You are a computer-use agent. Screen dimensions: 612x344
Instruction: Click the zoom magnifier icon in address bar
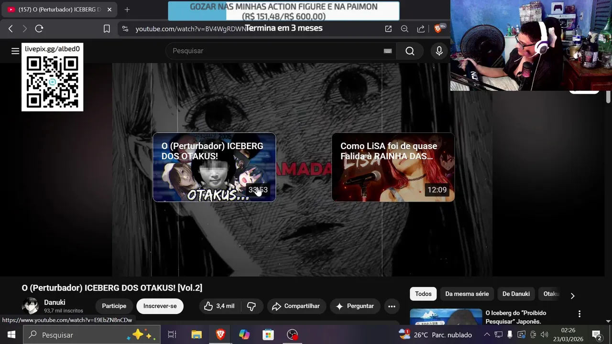(x=404, y=29)
